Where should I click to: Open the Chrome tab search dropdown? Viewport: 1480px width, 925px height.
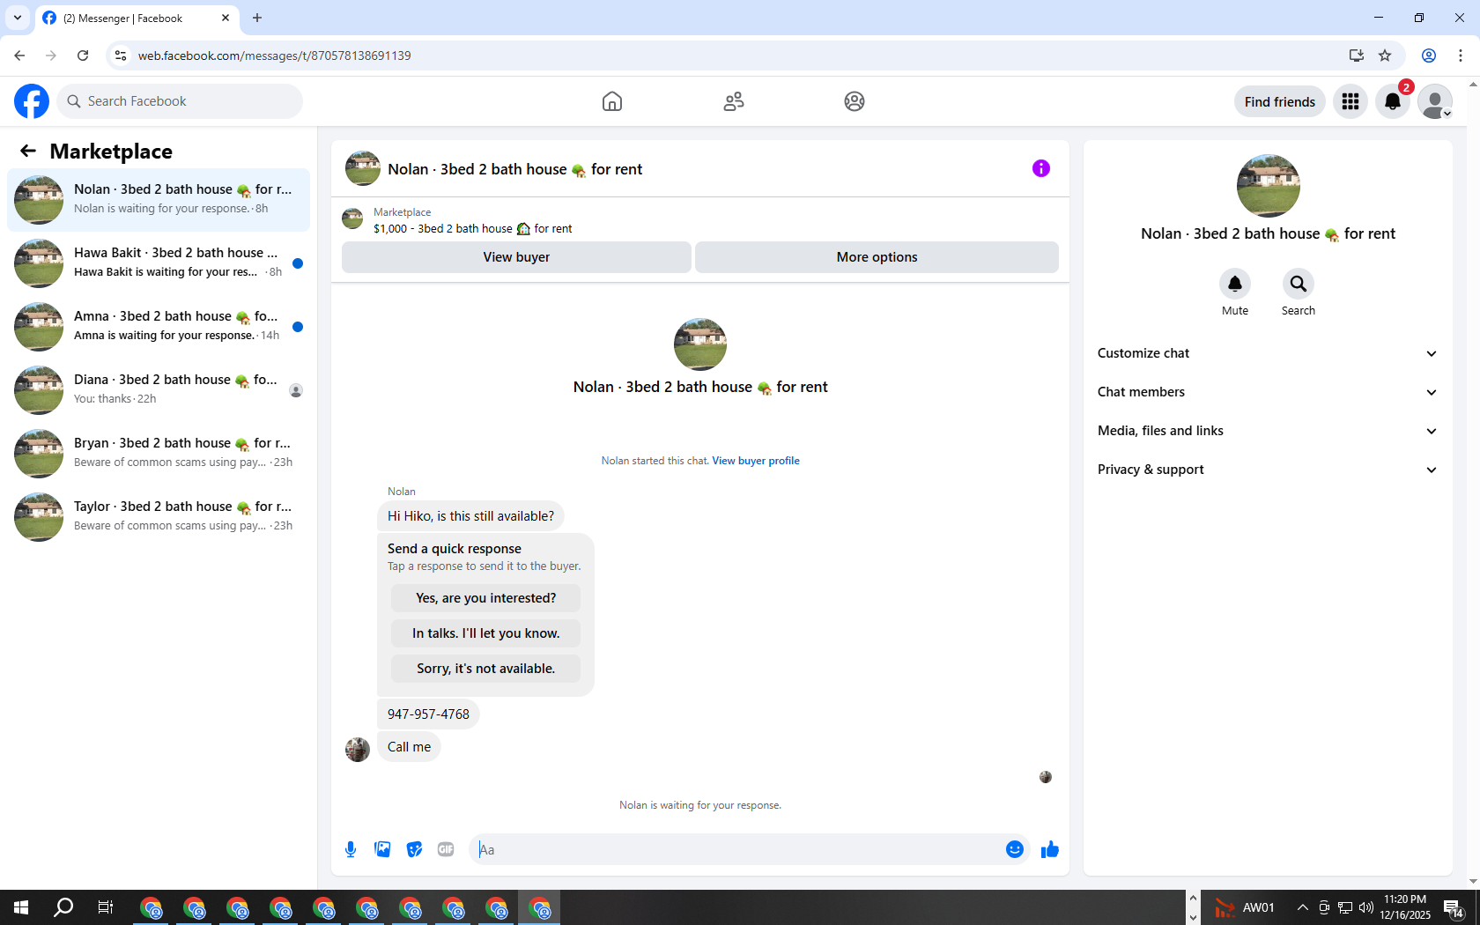tap(18, 18)
